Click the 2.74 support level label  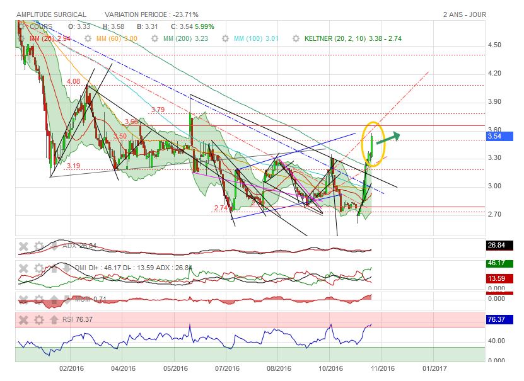221,208
